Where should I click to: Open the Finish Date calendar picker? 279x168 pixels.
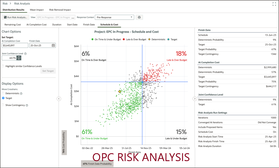click(54, 45)
